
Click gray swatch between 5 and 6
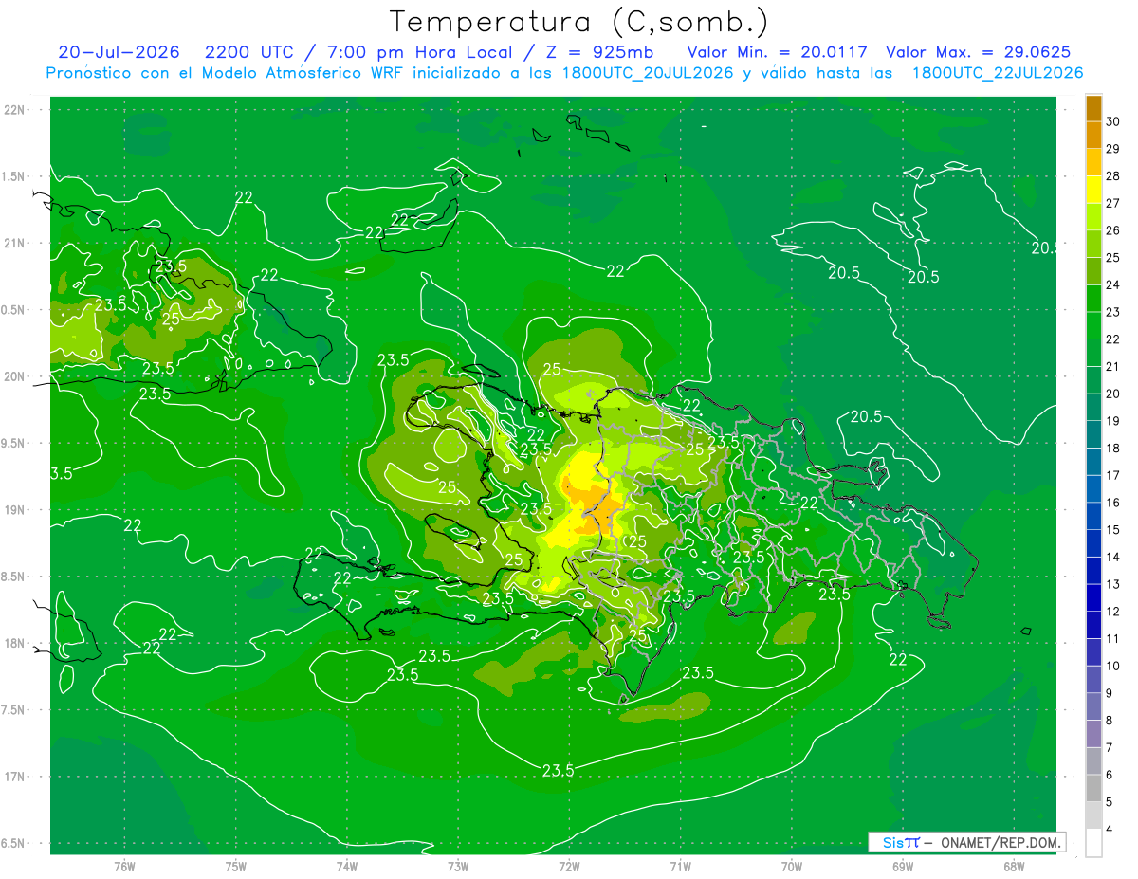point(1093,788)
